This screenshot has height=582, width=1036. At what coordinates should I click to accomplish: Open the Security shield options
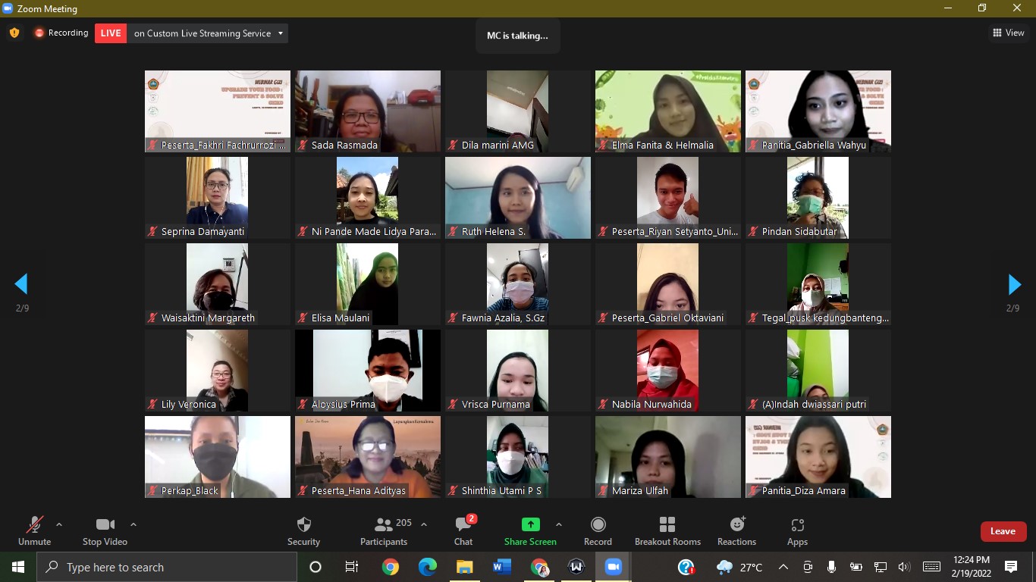pos(303,530)
